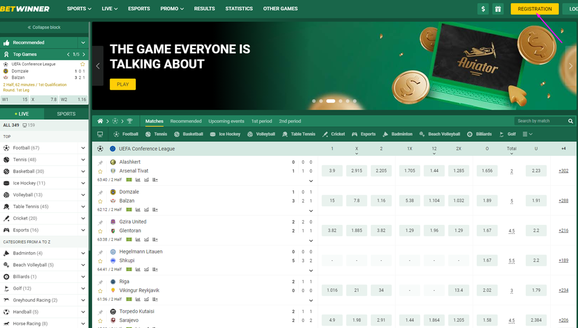Click the trophy icon in breadcrumb bar
This screenshot has width=578, height=328.
coord(129,121)
